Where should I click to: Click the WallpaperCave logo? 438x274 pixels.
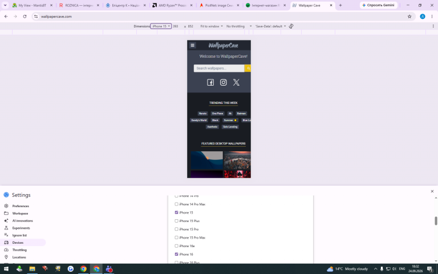[223, 45]
